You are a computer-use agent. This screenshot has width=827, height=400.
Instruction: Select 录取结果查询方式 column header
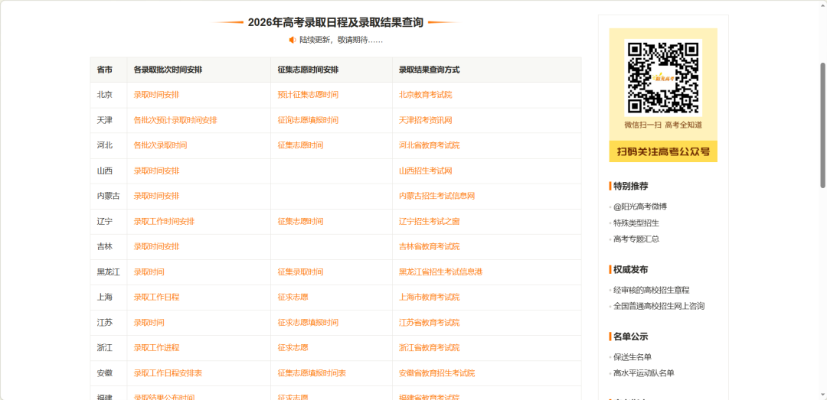pos(430,70)
